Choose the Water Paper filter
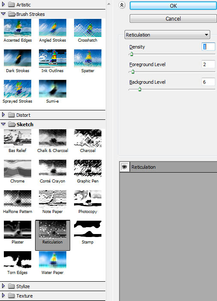 coord(53,260)
